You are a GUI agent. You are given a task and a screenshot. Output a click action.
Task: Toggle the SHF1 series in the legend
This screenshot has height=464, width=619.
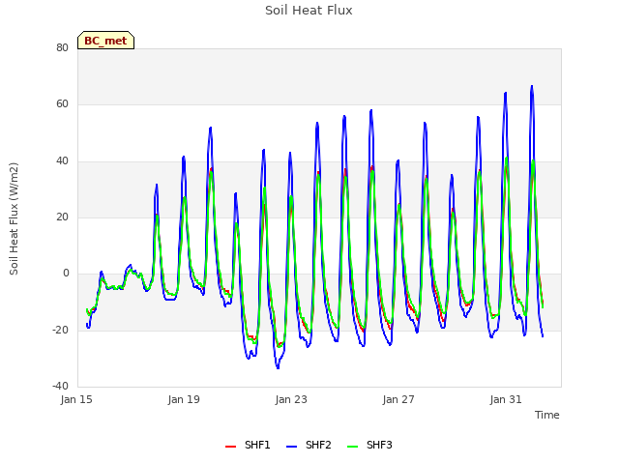coord(248,445)
